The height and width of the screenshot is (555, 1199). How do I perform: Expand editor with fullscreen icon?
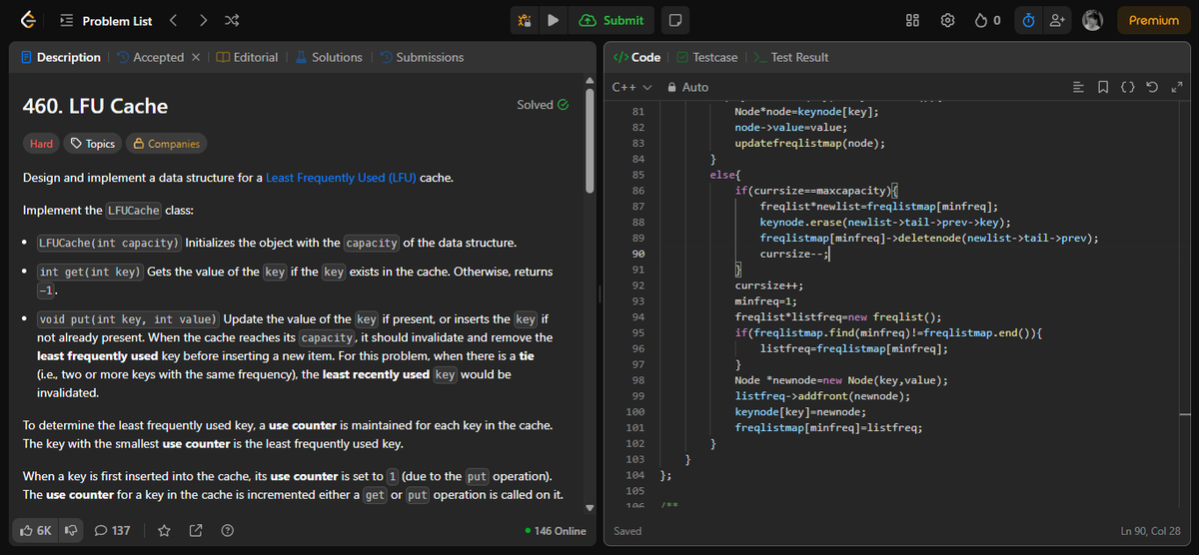[1176, 88]
